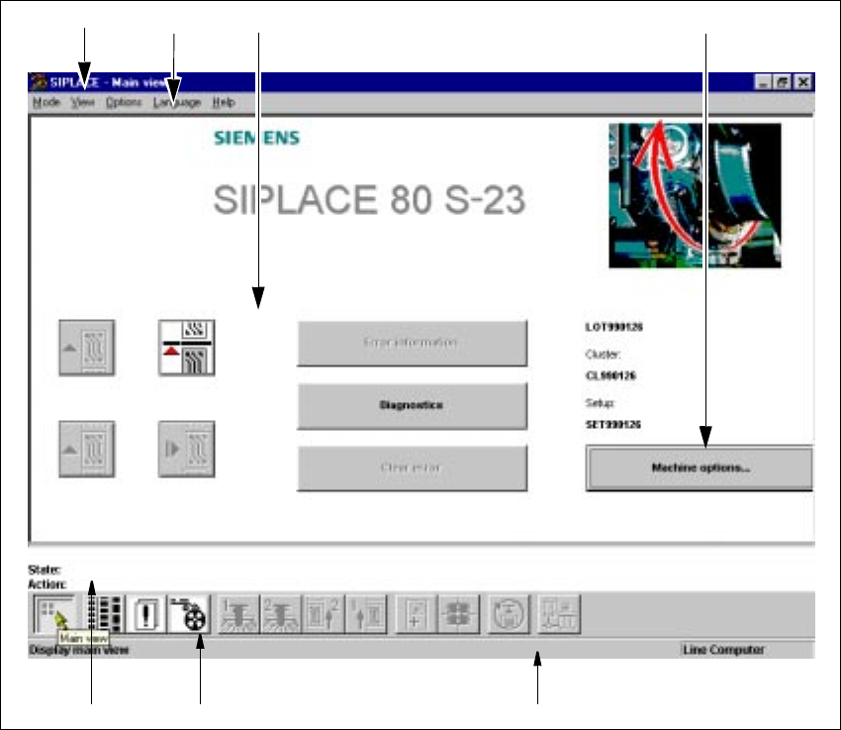Click the Cluster: label
Image resolution: width=841 pixels, height=730 pixels.
(x=603, y=355)
